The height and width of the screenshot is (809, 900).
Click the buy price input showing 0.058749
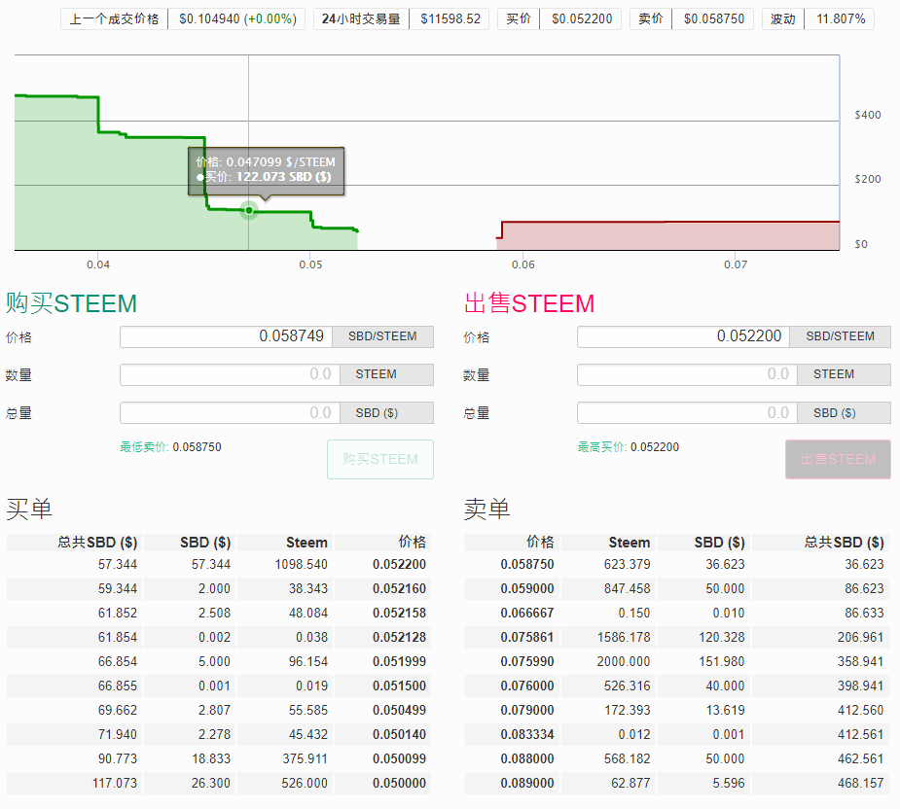pyautogui.click(x=226, y=336)
